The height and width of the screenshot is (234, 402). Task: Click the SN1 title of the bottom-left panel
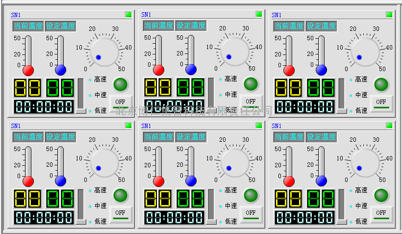pos(16,126)
